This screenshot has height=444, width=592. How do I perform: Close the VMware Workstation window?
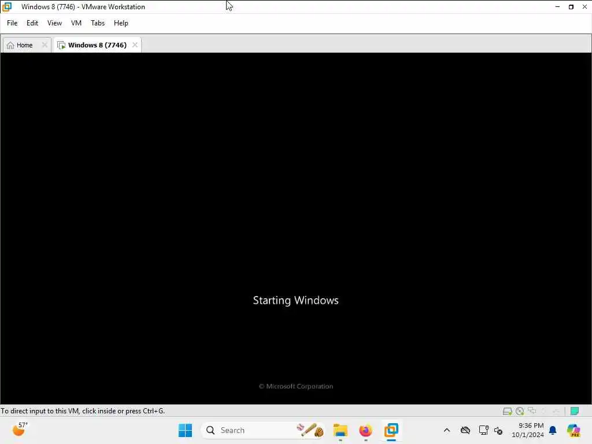584,7
